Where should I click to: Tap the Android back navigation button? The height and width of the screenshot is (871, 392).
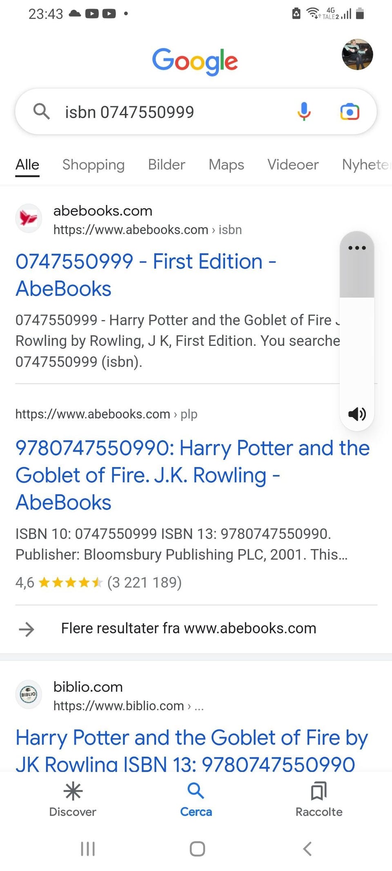click(307, 849)
